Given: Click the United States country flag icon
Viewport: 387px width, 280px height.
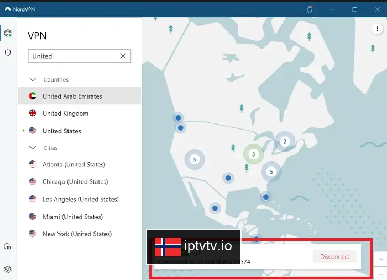Looking at the screenshot, I should (33, 131).
